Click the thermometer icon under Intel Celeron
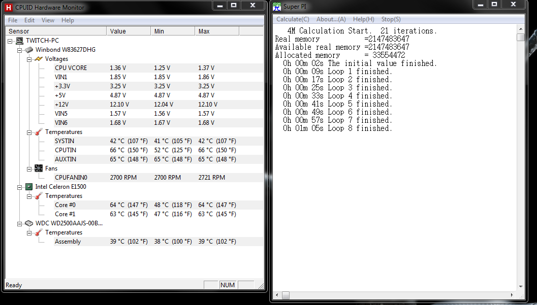537x305 pixels. click(39, 196)
